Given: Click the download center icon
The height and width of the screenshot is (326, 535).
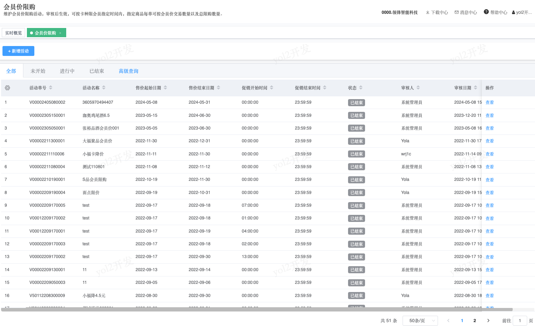Looking at the screenshot, I should (428, 12).
